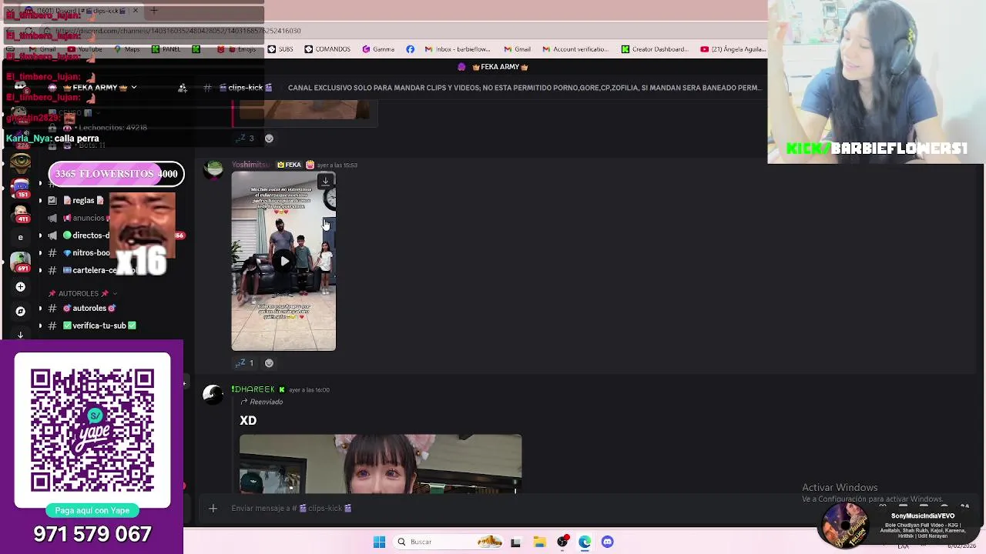Open the Gamma bookmark
The height and width of the screenshot is (554, 986).
point(378,49)
